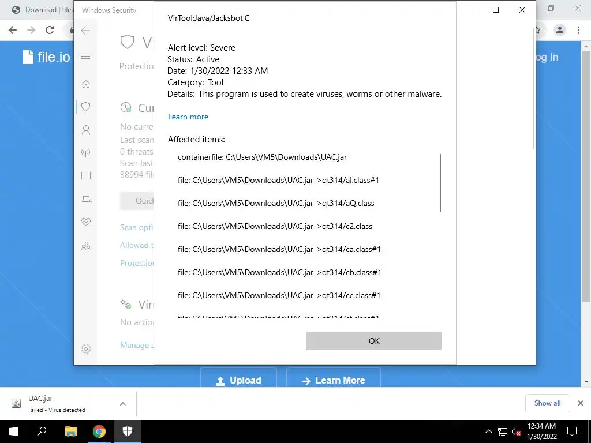
Task: Click Learn More button on file.io
Action: point(334,377)
